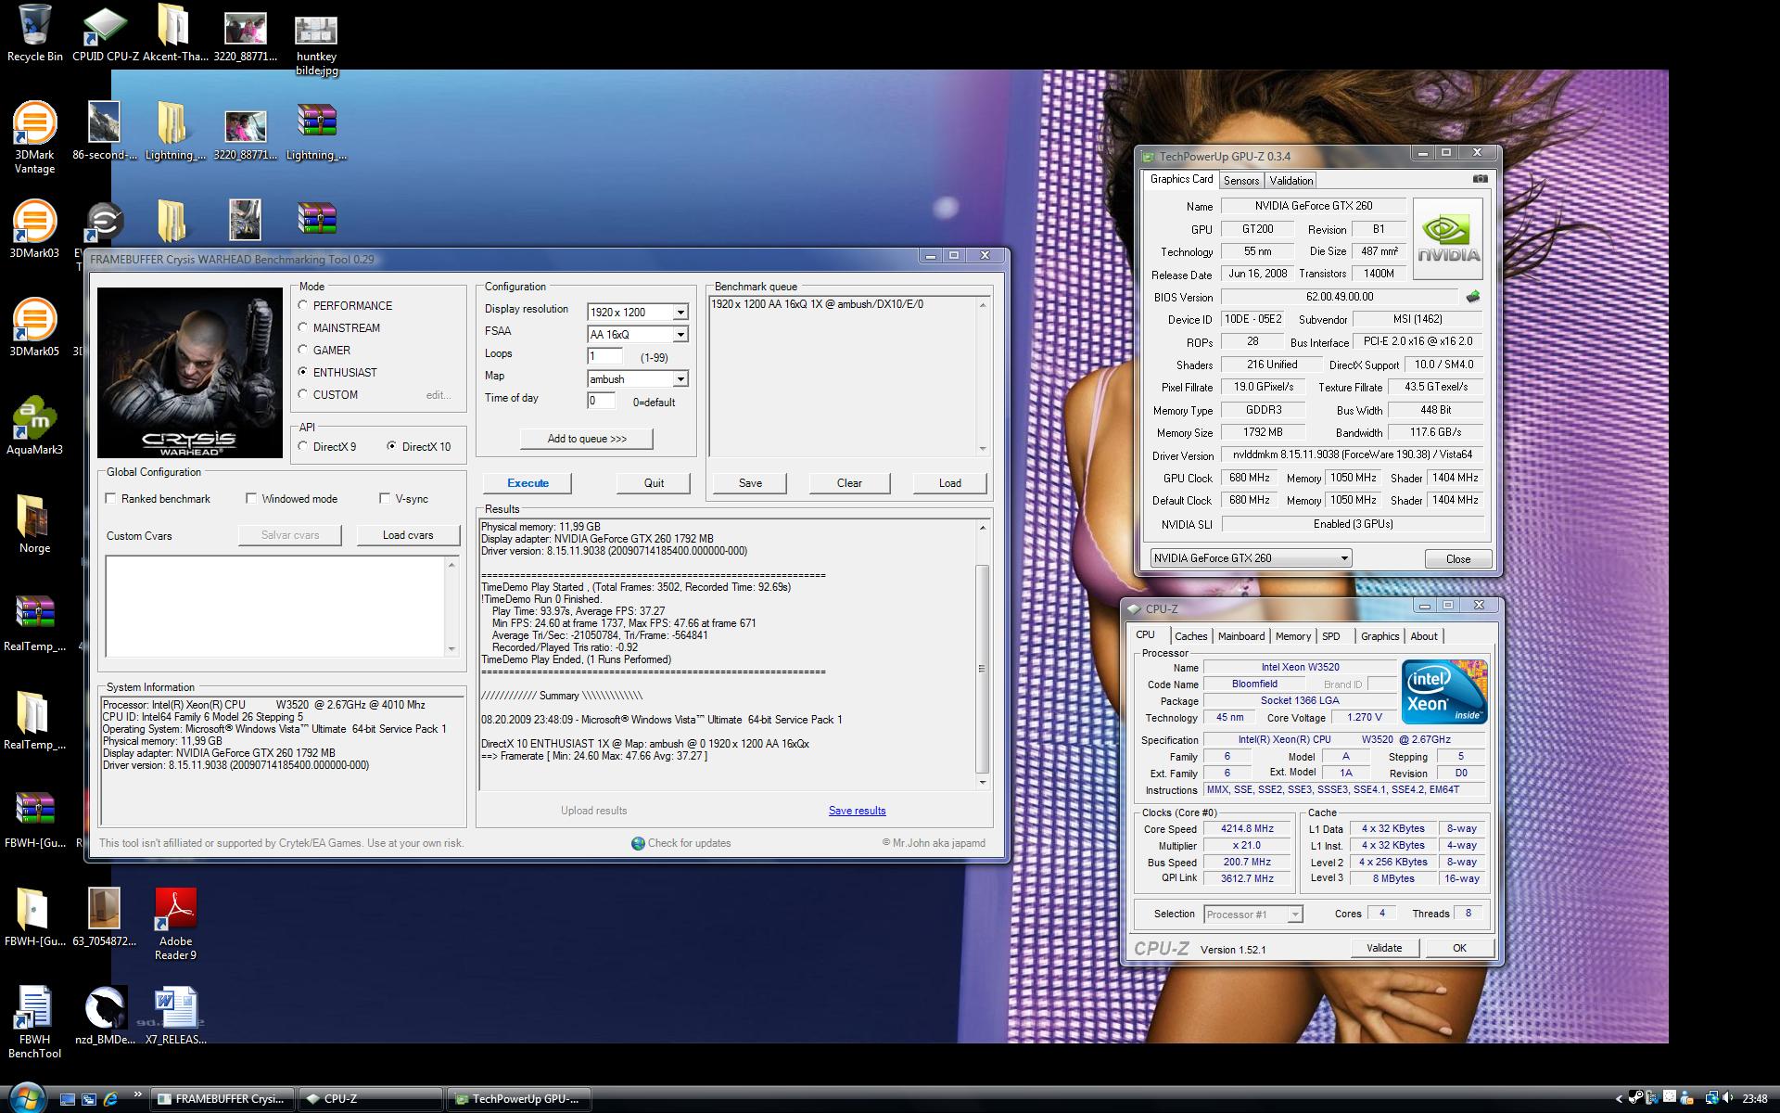Click the Results box vertical scrollbar
Image resolution: width=1780 pixels, height=1113 pixels.
pyautogui.click(x=983, y=655)
